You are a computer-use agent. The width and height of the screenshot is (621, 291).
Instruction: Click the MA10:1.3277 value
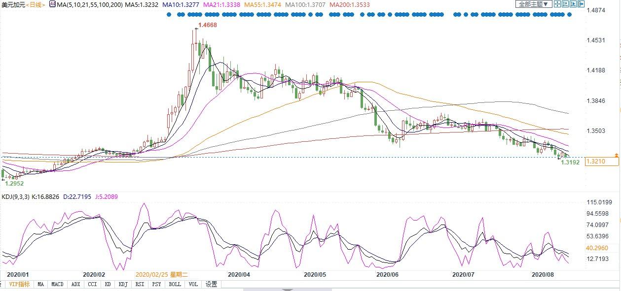pyautogui.click(x=181, y=4)
